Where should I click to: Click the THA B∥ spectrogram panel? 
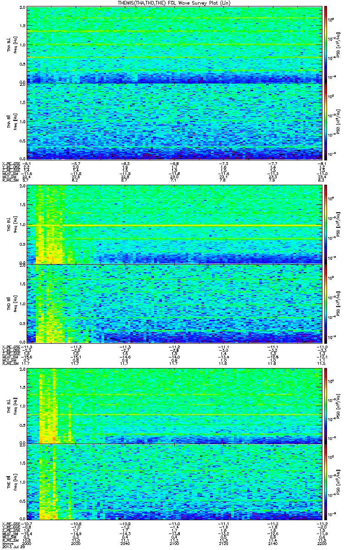tap(175, 122)
